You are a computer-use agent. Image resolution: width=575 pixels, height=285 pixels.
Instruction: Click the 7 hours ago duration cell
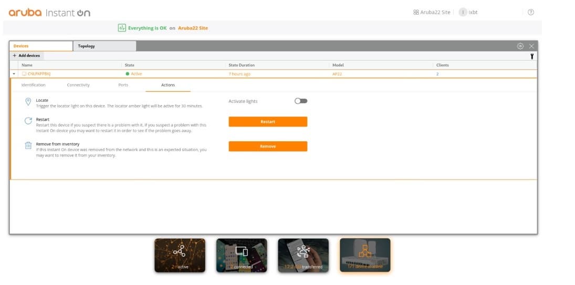[239, 74]
